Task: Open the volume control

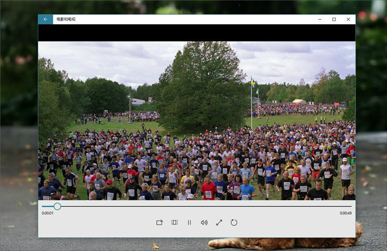Action: pyautogui.click(x=204, y=222)
